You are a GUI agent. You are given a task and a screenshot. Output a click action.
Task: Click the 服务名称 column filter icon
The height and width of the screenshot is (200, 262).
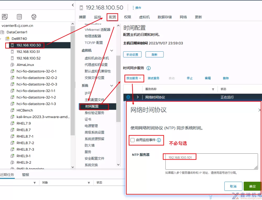213,89
